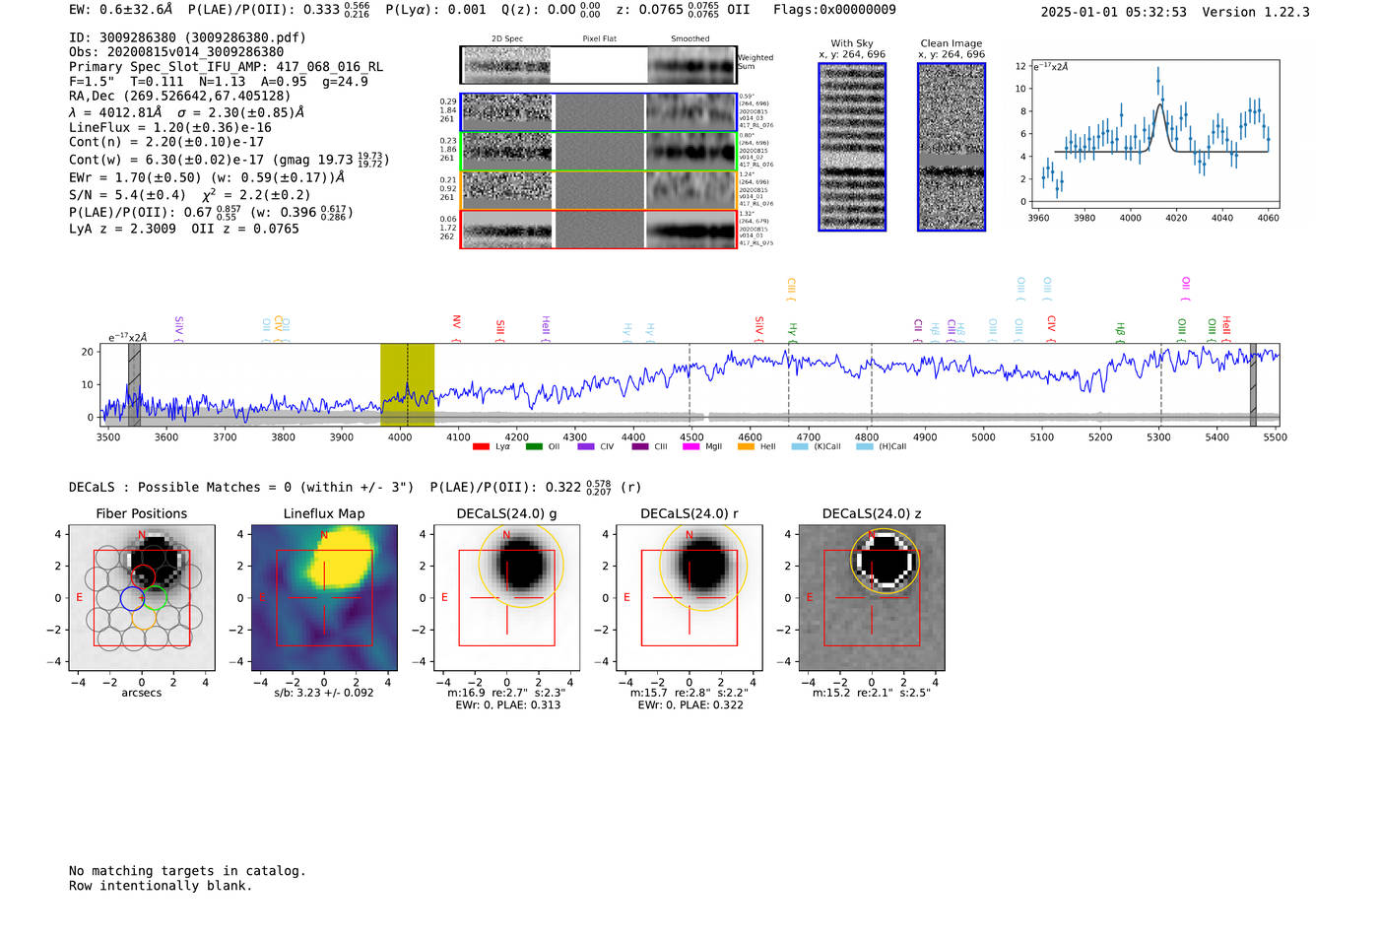
Task: Select the green-bordered 2D spectrum row
Action: [598, 151]
